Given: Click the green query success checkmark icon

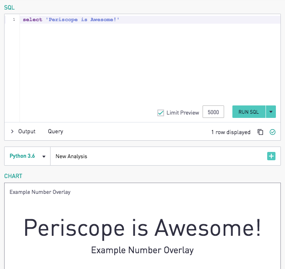Looking at the screenshot, I should 273,132.
